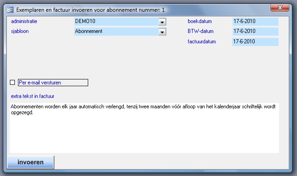Image resolution: width=297 pixels, height=176 pixels.
Task: Click the extra tekst in factuur label
Action: click(x=32, y=96)
